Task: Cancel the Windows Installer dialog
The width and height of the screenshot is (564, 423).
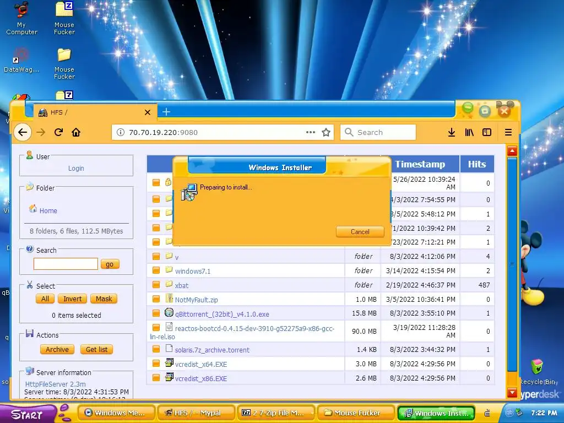Action: point(360,232)
